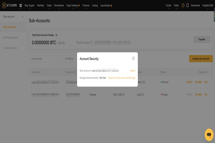215x143 pixels.
Task: Collapse the Sub-account sidebar section
Action: click(x=13, y=16)
